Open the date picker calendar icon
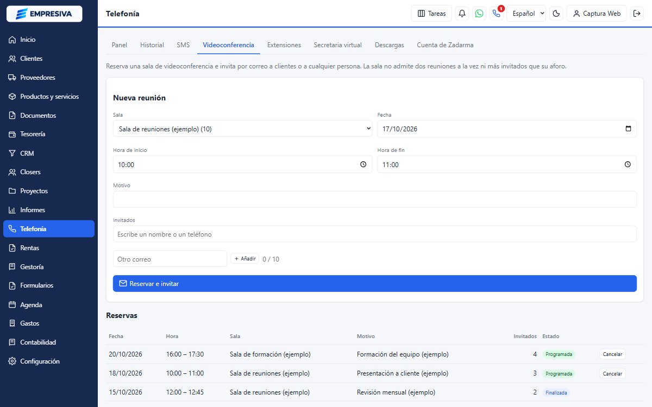This screenshot has height=407, width=652. [628, 129]
